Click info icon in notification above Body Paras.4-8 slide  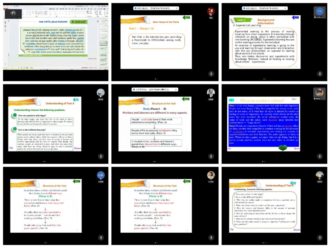[x=134, y=89]
